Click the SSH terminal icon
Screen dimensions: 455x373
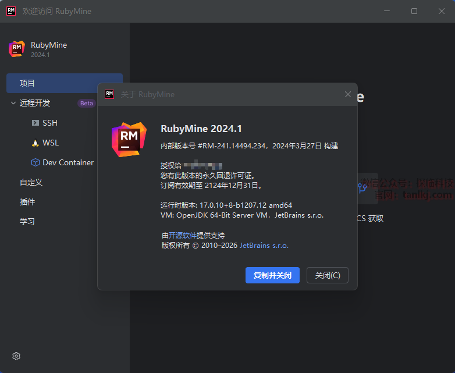coord(35,123)
